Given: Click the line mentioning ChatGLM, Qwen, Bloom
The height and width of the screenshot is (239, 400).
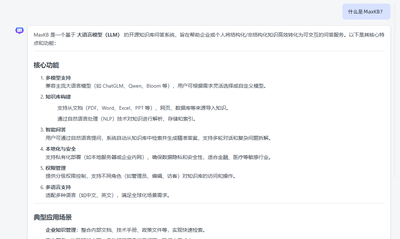Looking at the screenshot, I should [156, 86].
